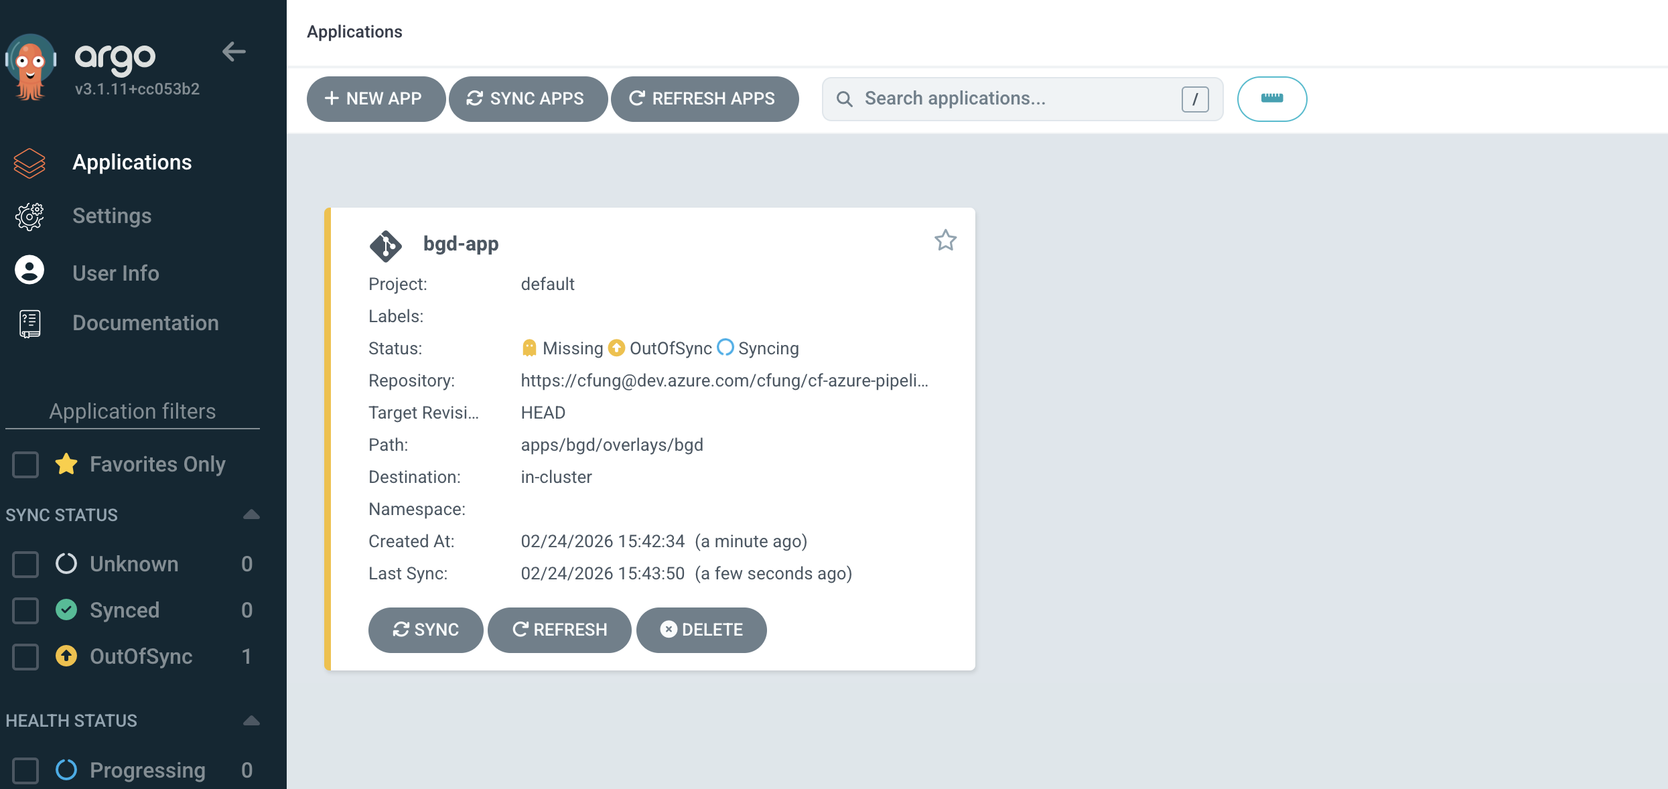Check the OutOfSync sync status filter

(x=25, y=657)
